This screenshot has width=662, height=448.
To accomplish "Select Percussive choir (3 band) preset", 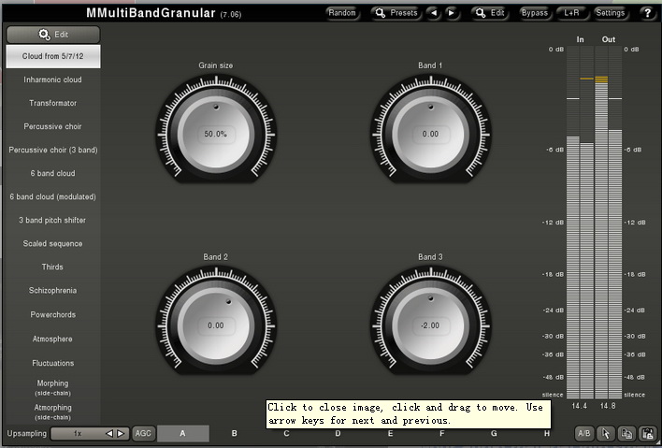I will [x=53, y=150].
